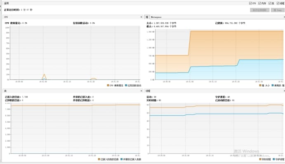Viewport: 285px width, 164px height.
Task: Click the 共享的已装入数 value
Action: click(x=83, y=97)
